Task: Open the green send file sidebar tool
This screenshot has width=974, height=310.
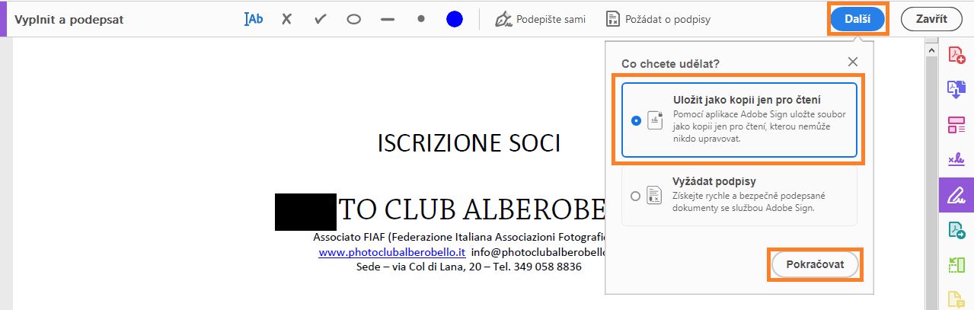Action: pos(956,230)
